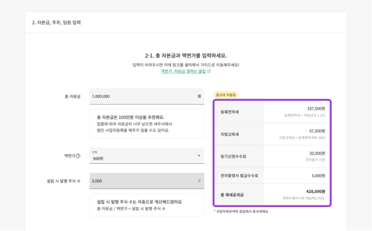372x231 pixels.
Task: Click the 중과세 적용됨 badge
Action: 225,94
